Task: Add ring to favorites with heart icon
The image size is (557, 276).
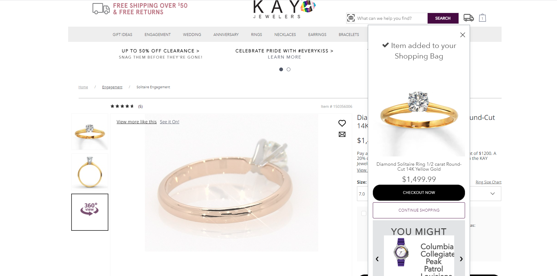Action: point(342,123)
